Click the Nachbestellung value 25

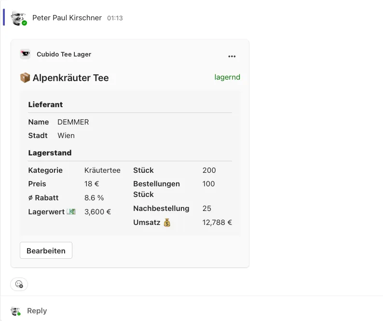coord(207,209)
